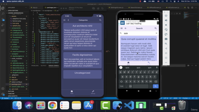Open Run and Debug view
The image size is (199, 112).
click(3, 25)
